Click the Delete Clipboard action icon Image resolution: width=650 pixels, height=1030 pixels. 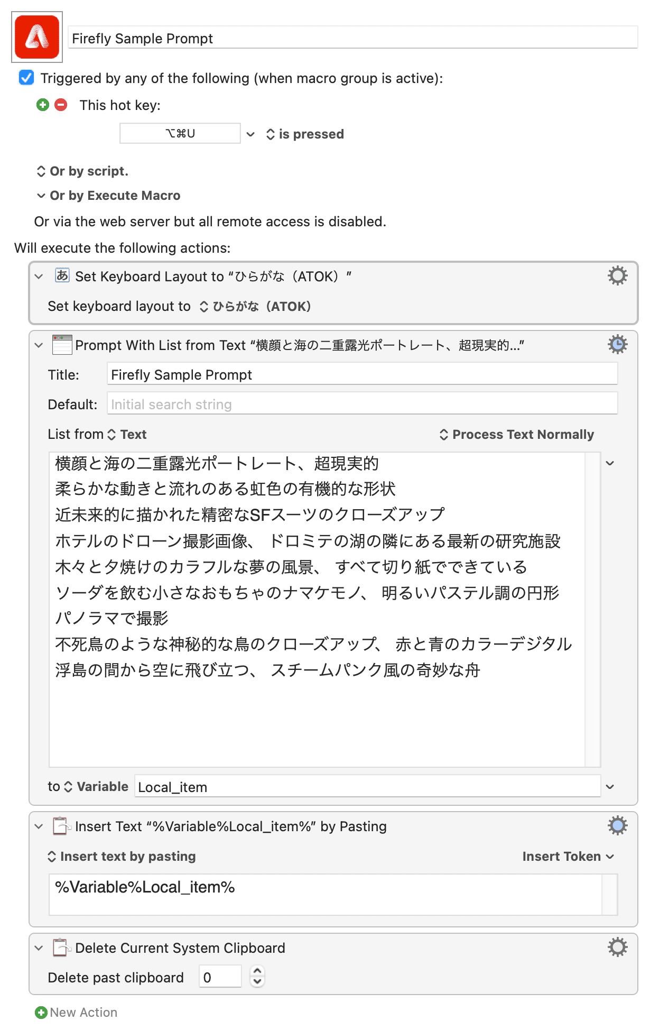click(x=61, y=947)
